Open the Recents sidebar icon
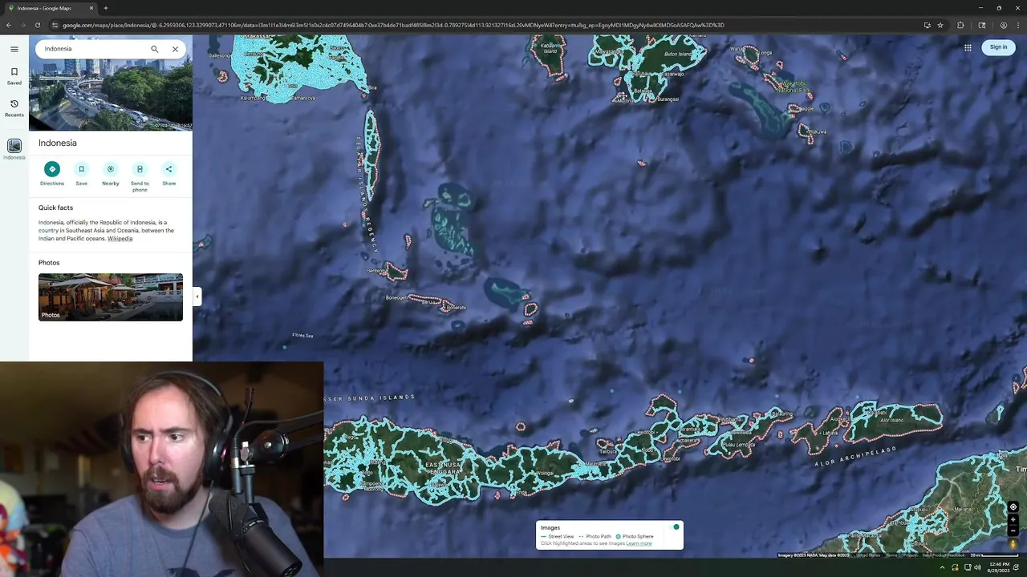1027x577 pixels. pos(14,107)
